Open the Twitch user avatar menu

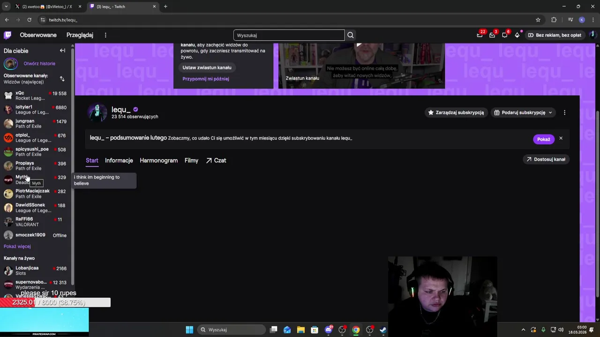[x=592, y=35]
